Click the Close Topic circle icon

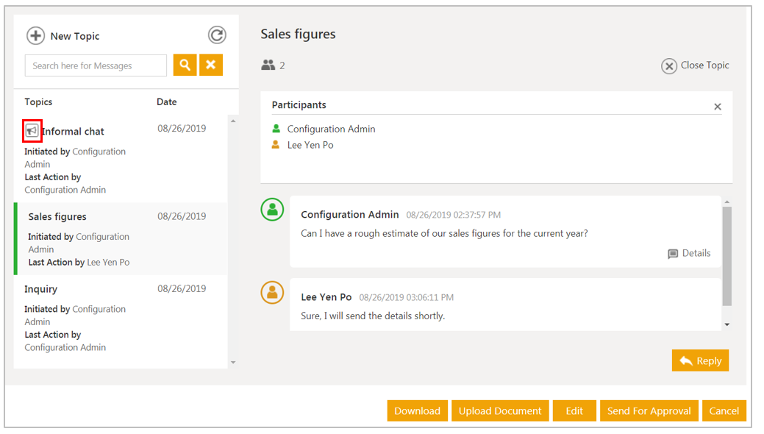click(x=668, y=66)
